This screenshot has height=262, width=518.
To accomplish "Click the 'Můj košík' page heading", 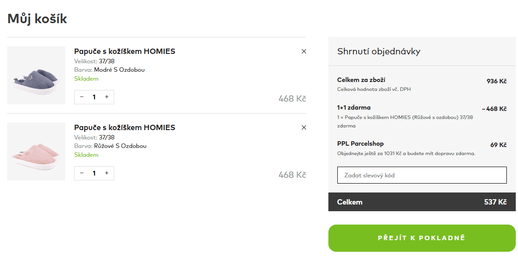I will 37,19.
